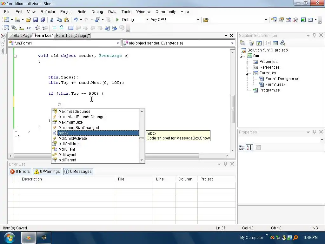Click the Save All icon
The width and height of the screenshot is (325, 244).
43,20
